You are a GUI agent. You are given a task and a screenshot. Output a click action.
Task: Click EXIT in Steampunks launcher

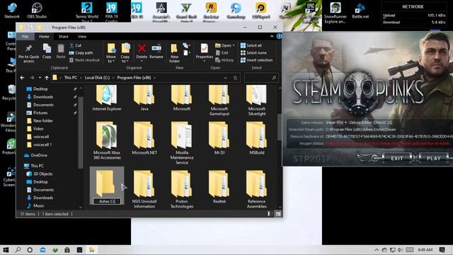click(x=396, y=159)
